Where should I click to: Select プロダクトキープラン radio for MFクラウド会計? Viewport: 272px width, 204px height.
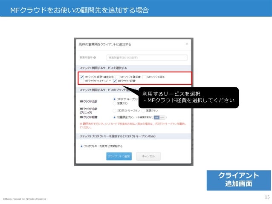pyautogui.click(x=114, y=99)
